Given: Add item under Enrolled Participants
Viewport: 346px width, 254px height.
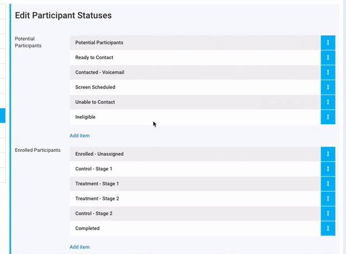Looking at the screenshot, I should click(80, 247).
